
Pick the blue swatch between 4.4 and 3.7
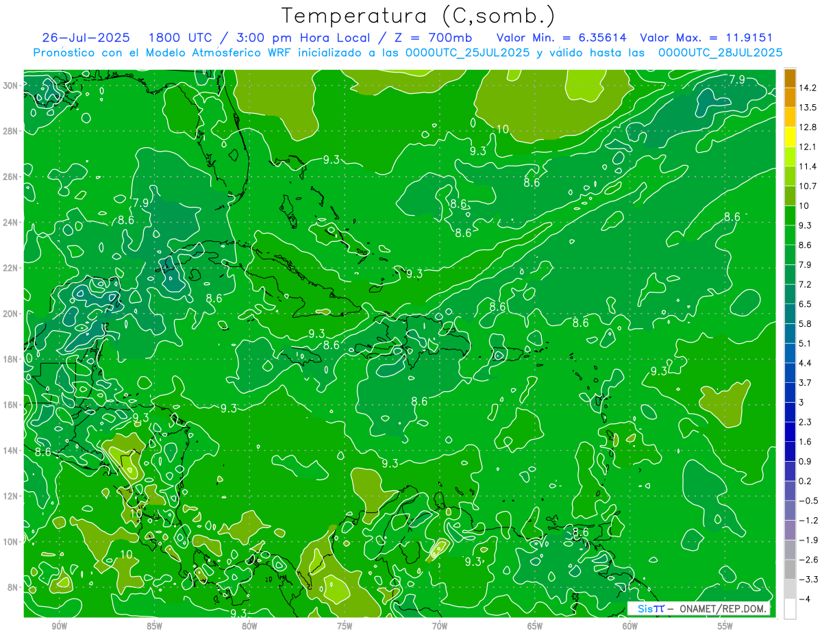pos(790,373)
